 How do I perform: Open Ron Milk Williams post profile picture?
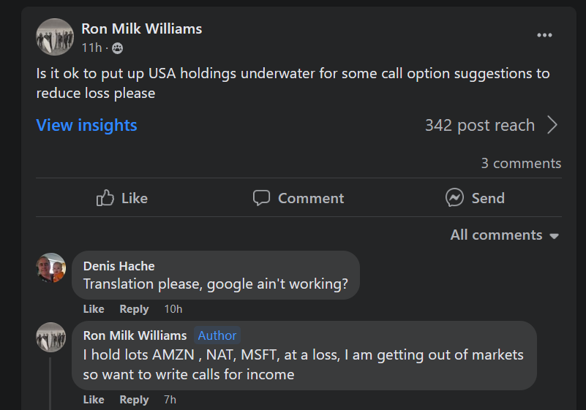pyautogui.click(x=55, y=37)
